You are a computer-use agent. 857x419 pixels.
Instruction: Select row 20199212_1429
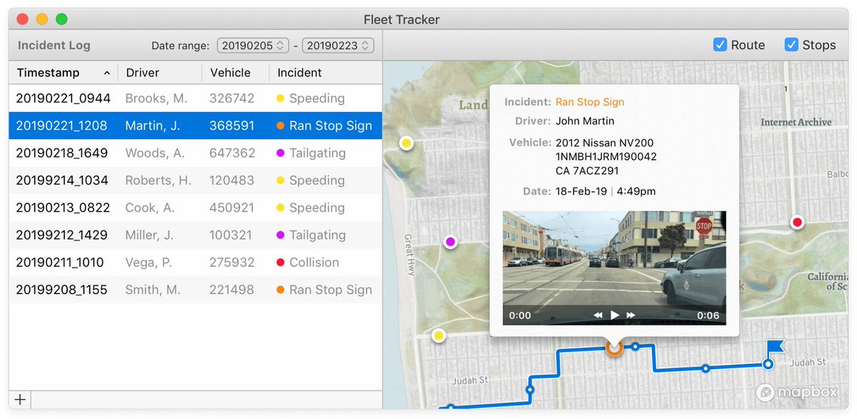(x=196, y=235)
